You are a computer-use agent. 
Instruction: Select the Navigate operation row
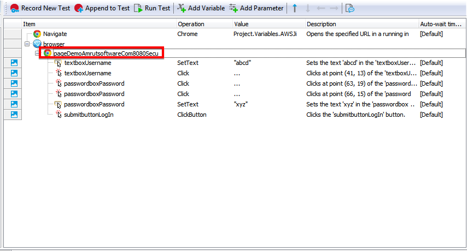pos(55,34)
